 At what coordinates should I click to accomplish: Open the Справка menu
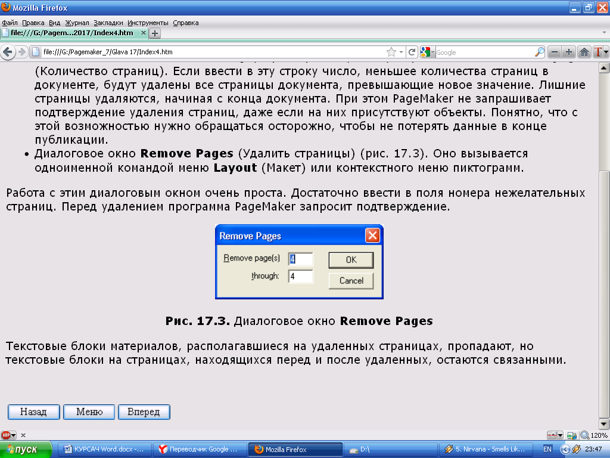(186, 23)
